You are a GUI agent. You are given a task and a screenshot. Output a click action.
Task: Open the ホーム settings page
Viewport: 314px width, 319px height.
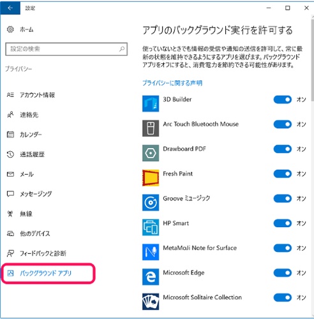pyautogui.click(x=27, y=29)
